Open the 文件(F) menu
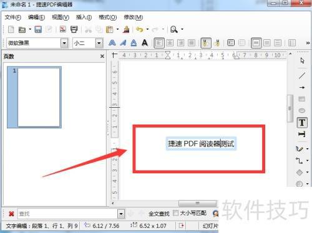The image size is (312, 233). point(13,17)
